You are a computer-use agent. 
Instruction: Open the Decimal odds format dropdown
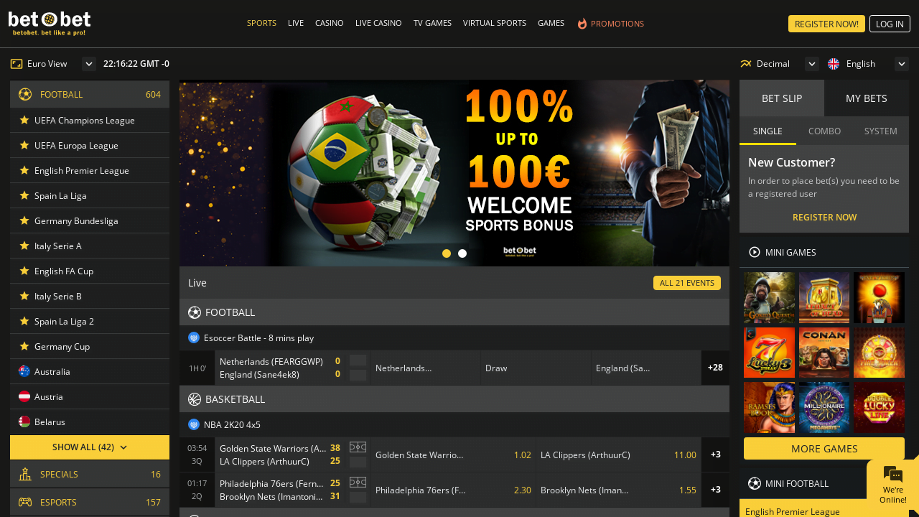pos(812,64)
